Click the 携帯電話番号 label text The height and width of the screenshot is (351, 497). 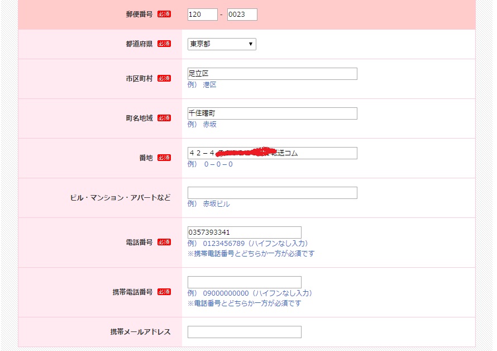[x=132, y=292]
